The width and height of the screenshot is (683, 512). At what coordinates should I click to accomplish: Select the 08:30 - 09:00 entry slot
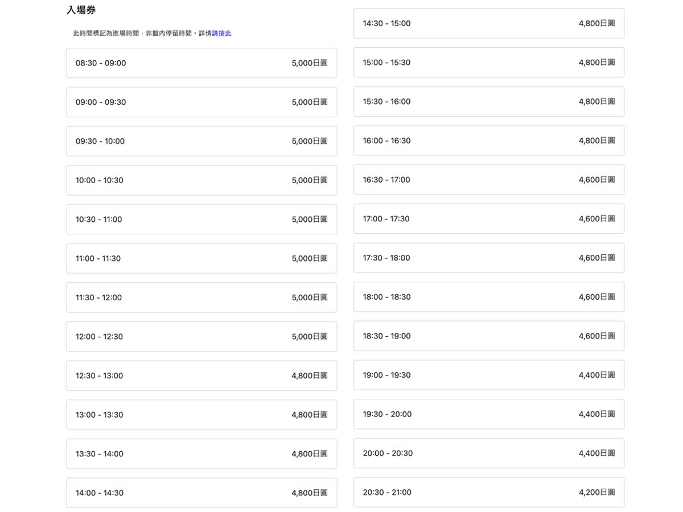point(201,63)
